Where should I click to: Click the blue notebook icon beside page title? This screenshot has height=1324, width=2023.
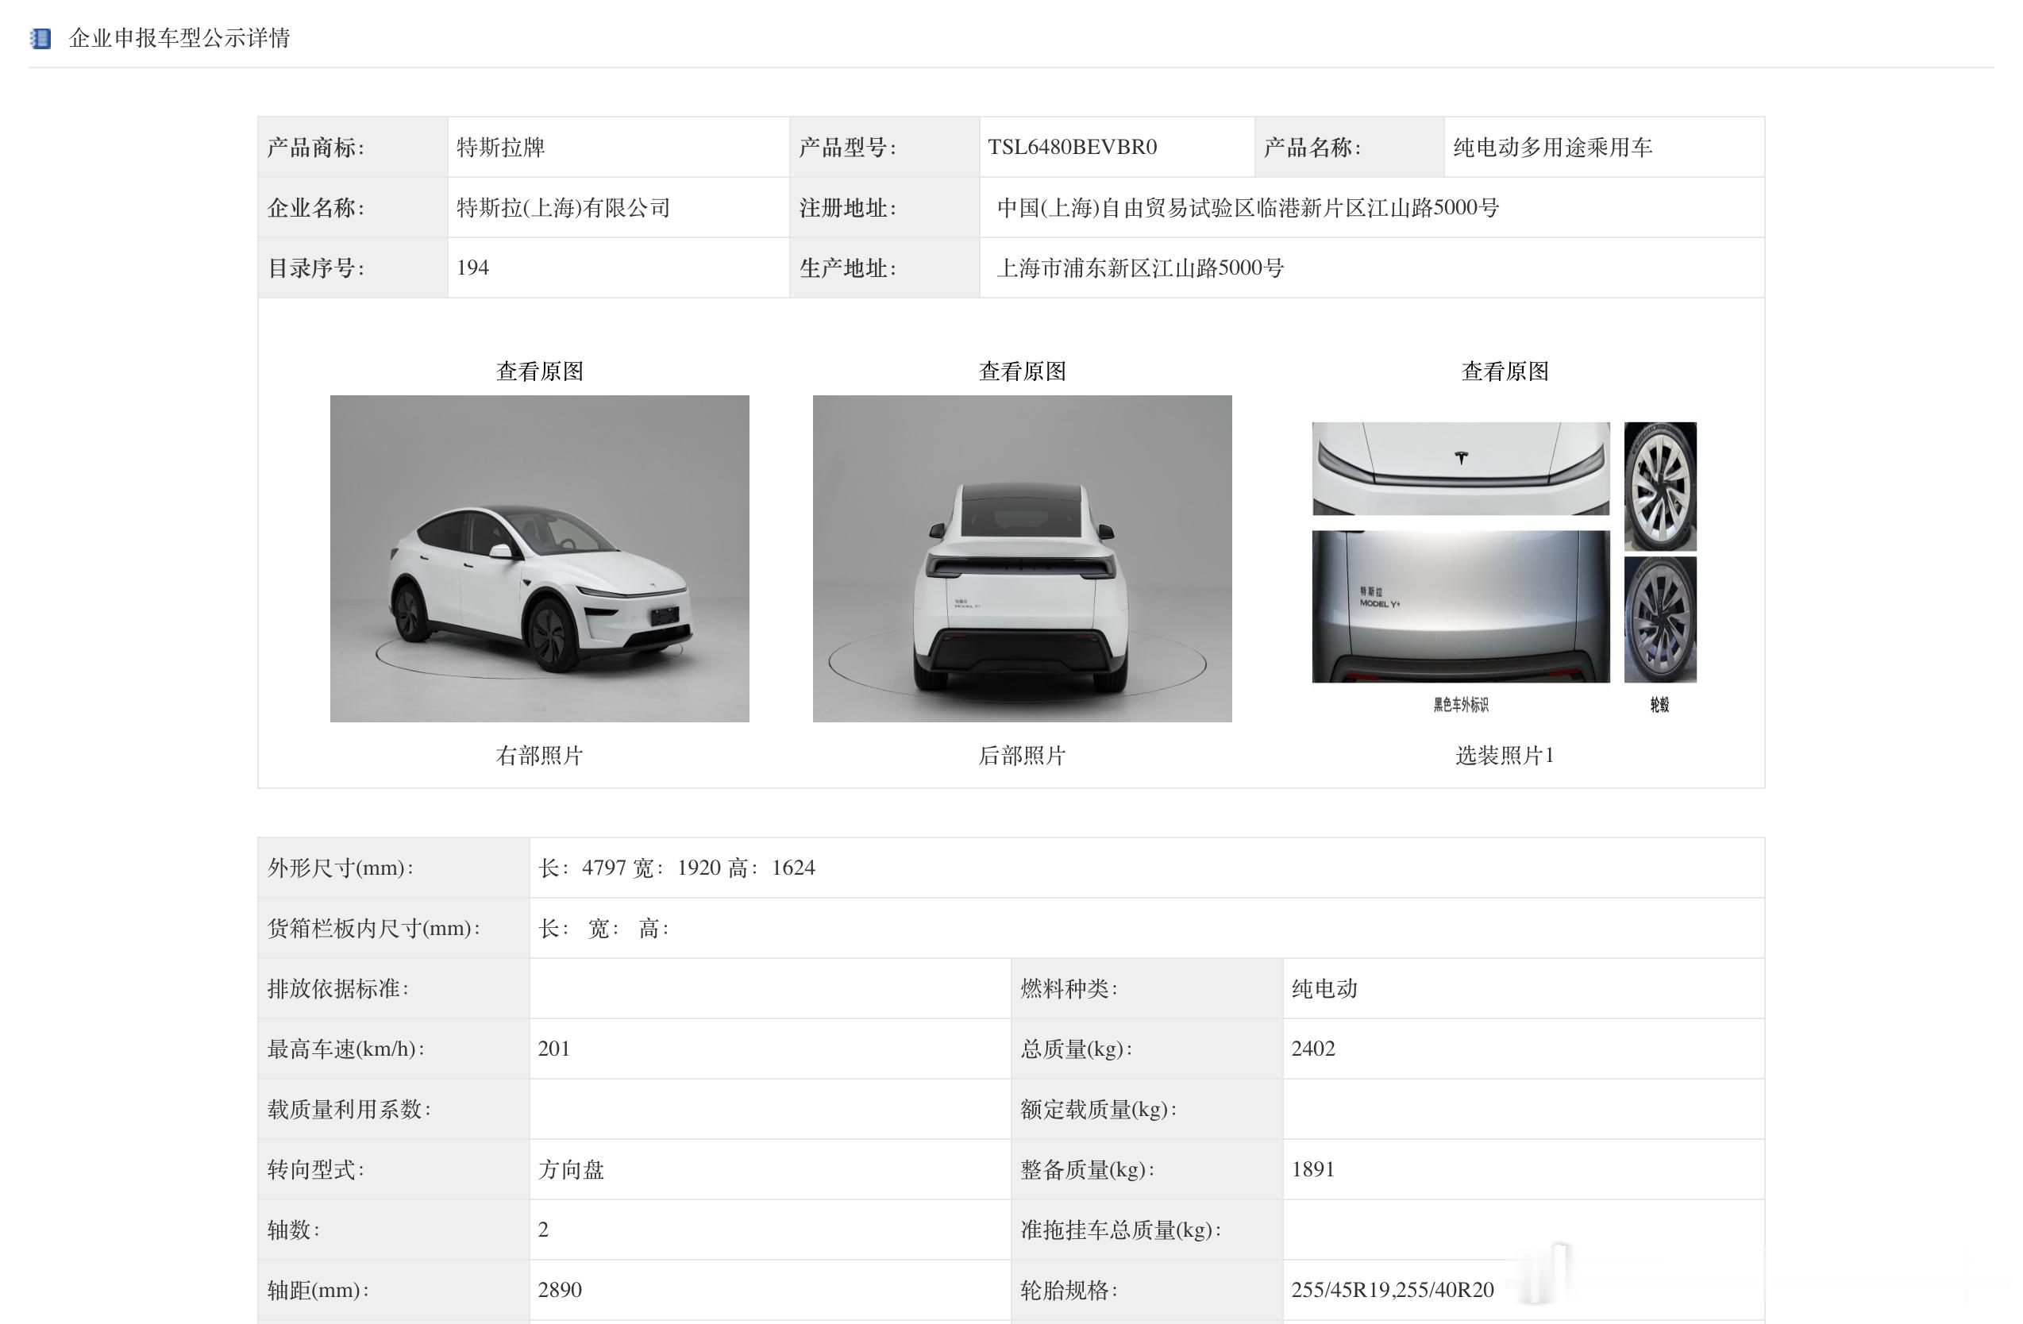pos(40,38)
